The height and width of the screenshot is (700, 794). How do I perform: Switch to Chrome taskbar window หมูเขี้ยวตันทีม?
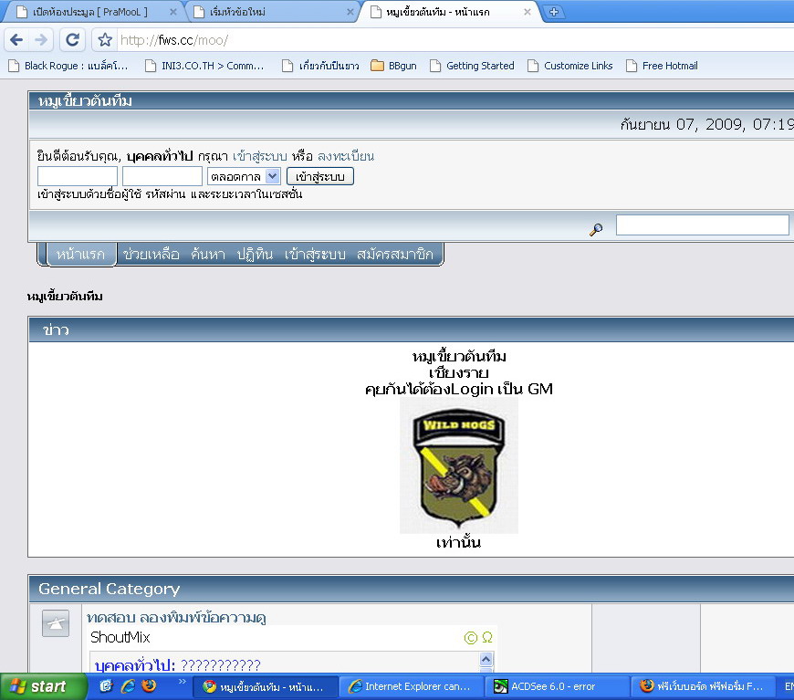265,687
